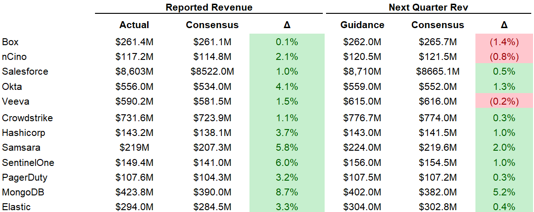The image size is (534, 212).
Task: Click Salesforce next quarter consensus $8665.1M
Action: click(438, 71)
